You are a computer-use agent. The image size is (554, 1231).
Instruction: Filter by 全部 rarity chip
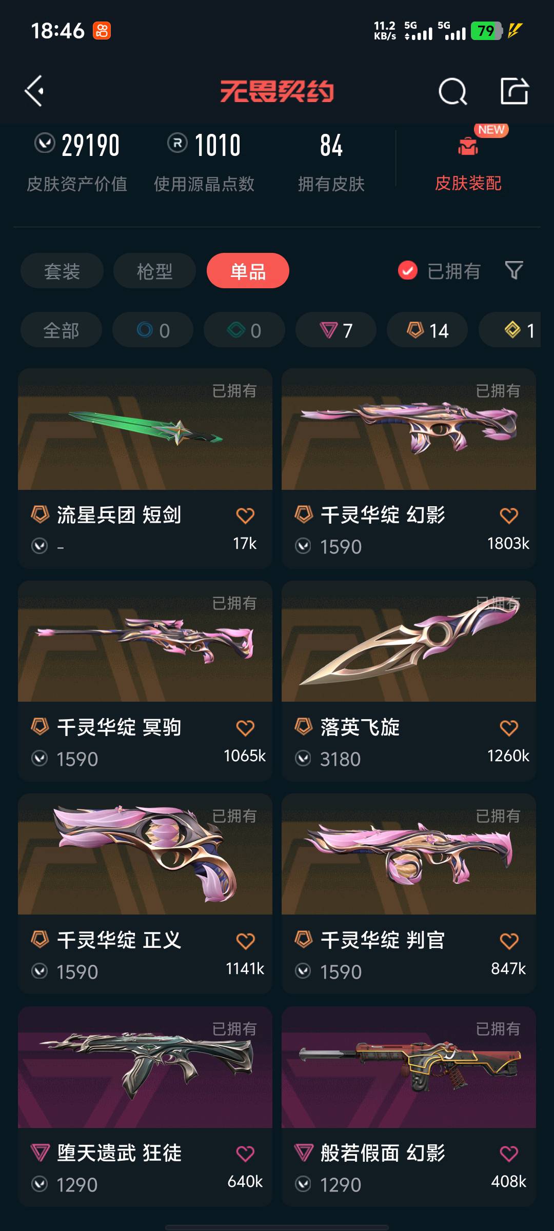(61, 330)
